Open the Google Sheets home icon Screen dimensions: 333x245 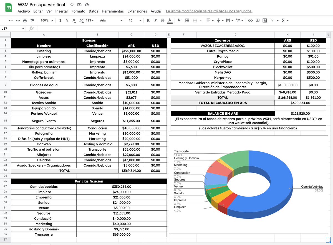[8, 7]
